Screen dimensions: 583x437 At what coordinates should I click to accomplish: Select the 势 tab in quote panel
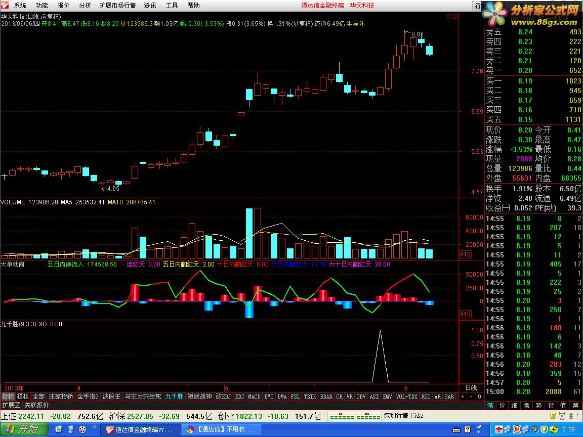click(539, 406)
